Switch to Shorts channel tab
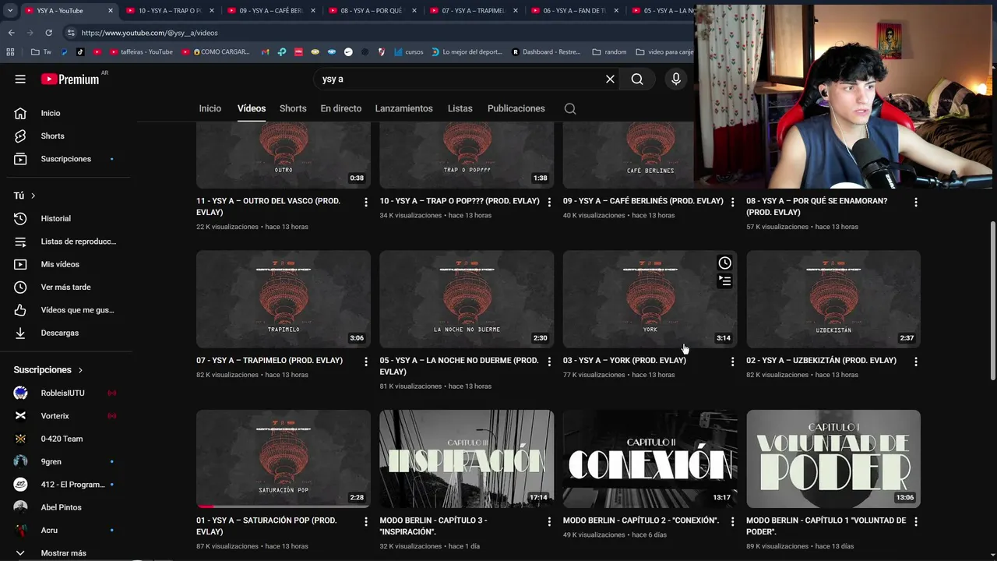Image resolution: width=997 pixels, height=561 pixels. 293,108
